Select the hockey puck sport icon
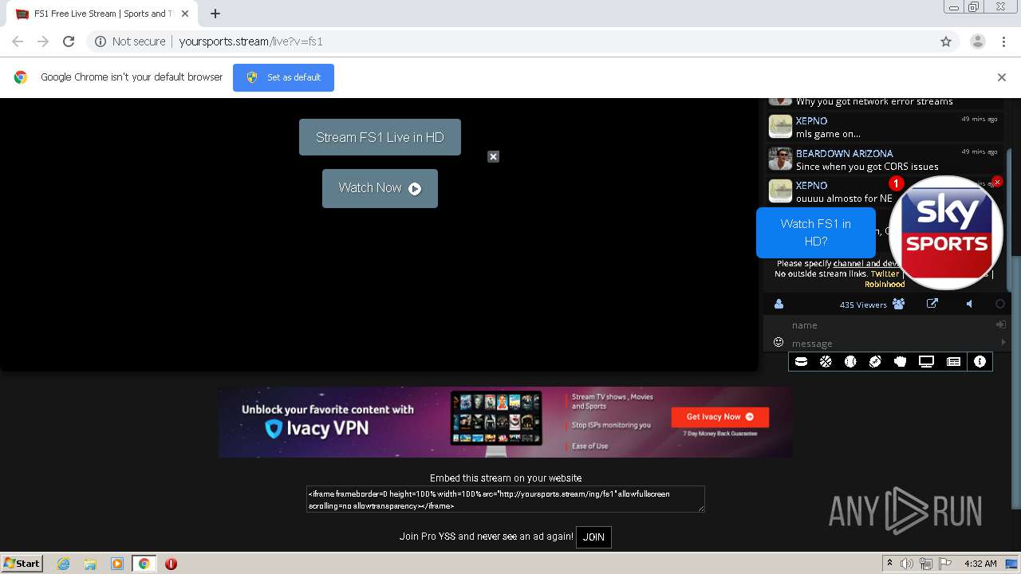The width and height of the screenshot is (1021, 574). tap(802, 362)
